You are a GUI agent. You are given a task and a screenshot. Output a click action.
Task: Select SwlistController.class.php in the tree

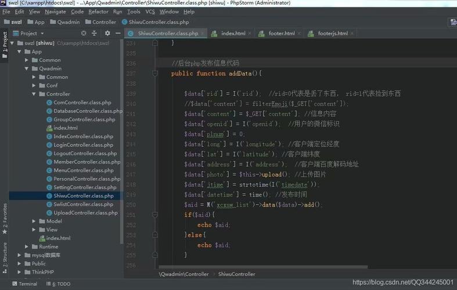(84, 204)
